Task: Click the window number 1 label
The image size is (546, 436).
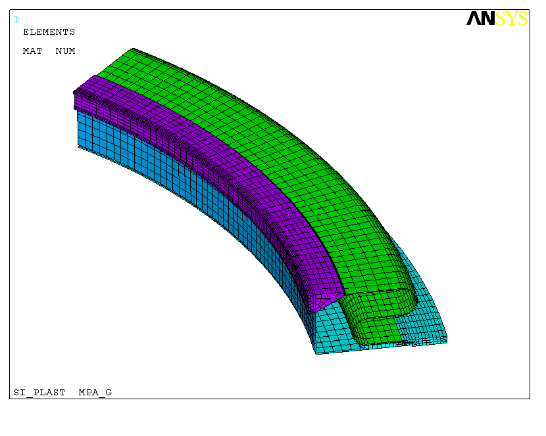Action: [16, 19]
